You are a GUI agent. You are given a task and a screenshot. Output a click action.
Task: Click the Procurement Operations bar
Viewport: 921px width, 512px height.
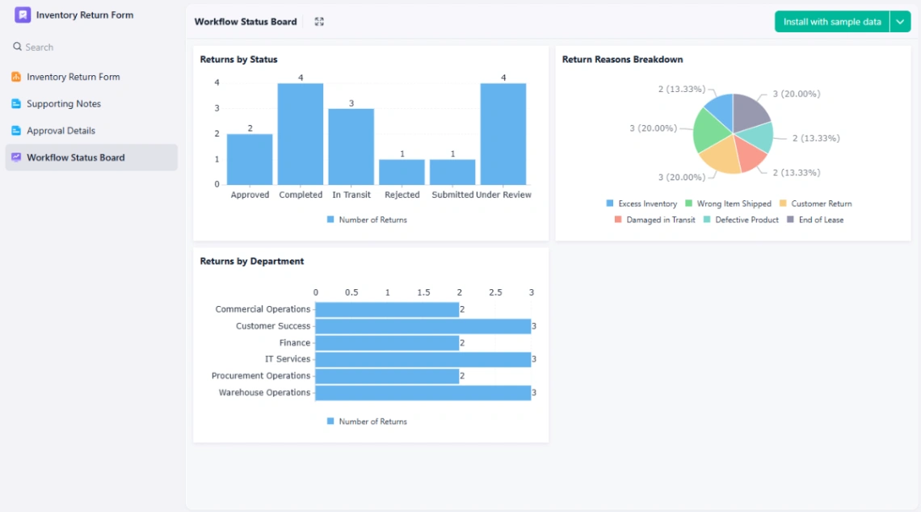click(x=387, y=376)
